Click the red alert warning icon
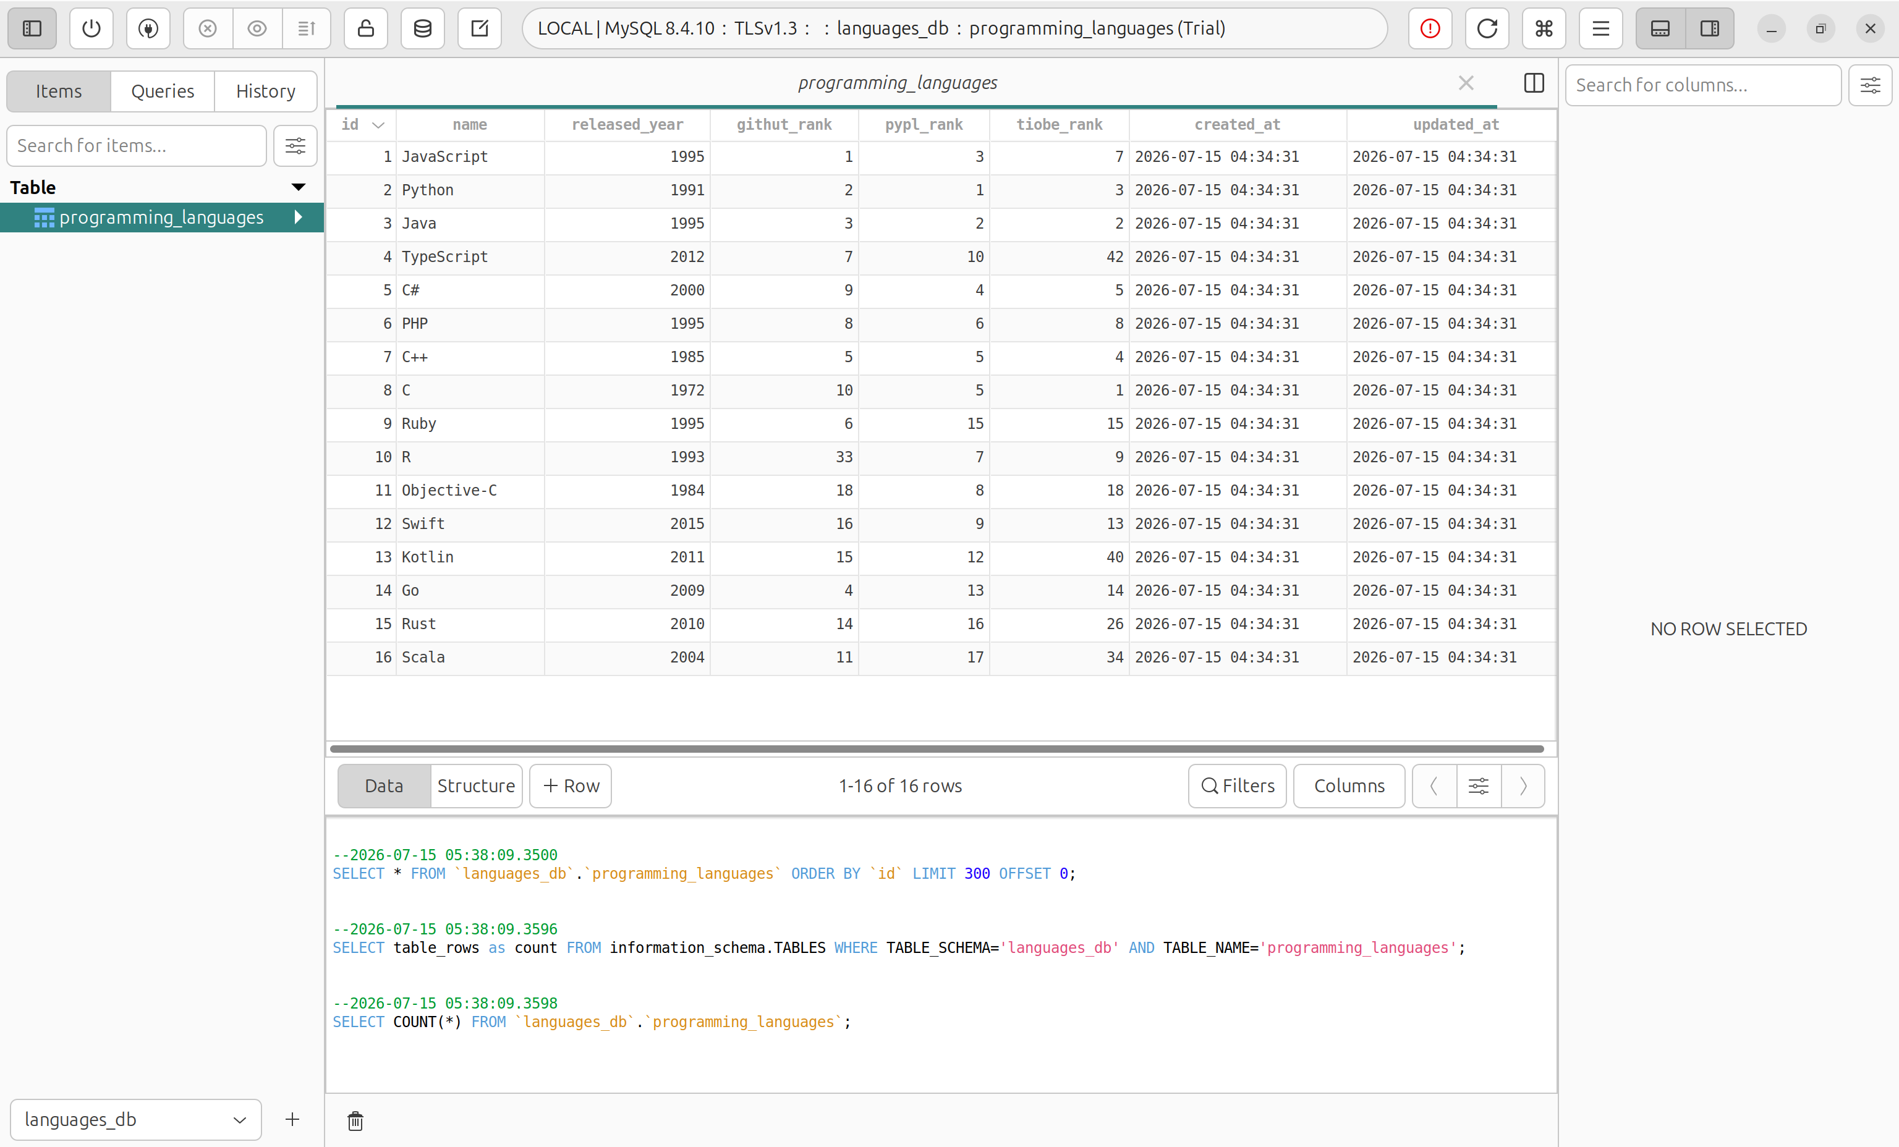The image size is (1899, 1147). [1430, 28]
